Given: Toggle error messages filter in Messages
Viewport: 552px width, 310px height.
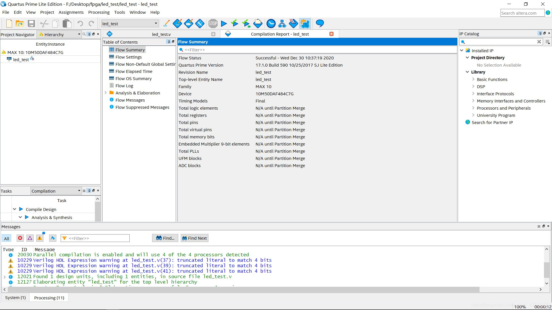Looking at the screenshot, I should (x=20, y=238).
